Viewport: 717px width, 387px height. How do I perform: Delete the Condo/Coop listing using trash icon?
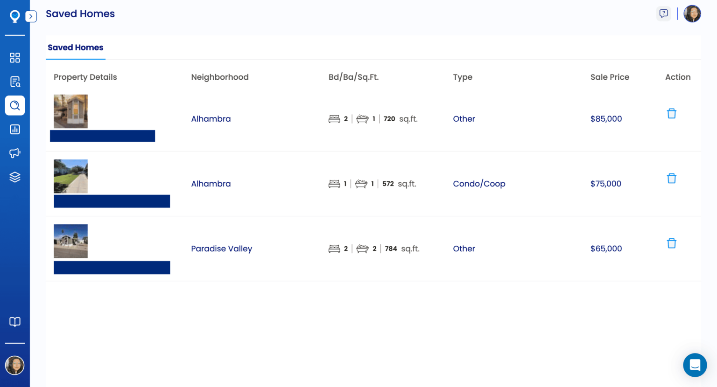coord(671,178)
